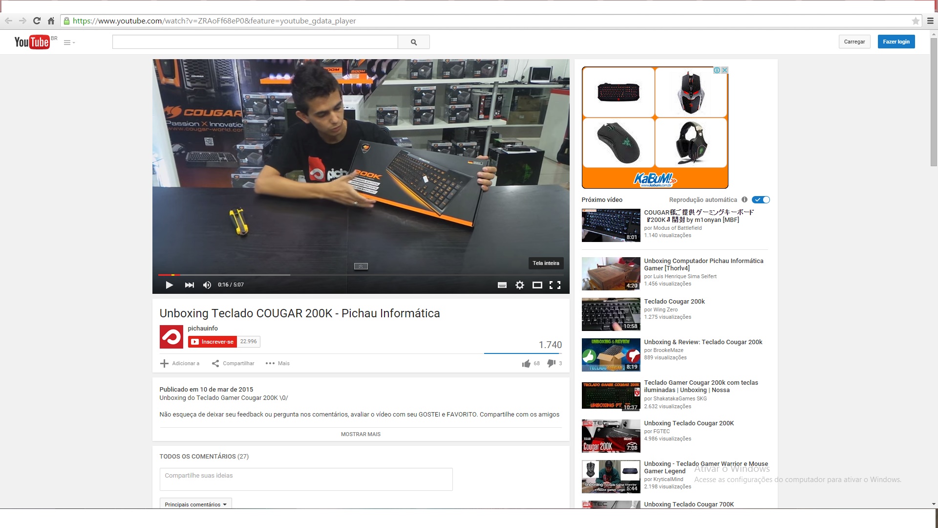Open Teclado Gamer Cougar 200k teclas iluminadas
Screen dimensions: 938x528
(701, 386)
